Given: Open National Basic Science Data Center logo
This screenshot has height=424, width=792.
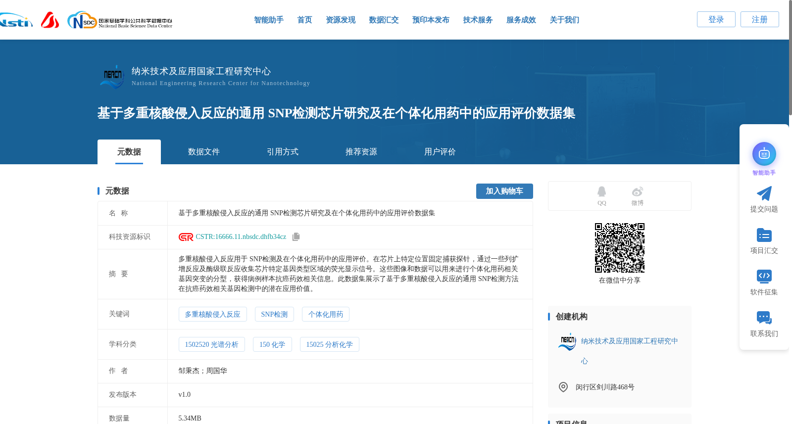Looking at the screenshot, I should (120, 20).
